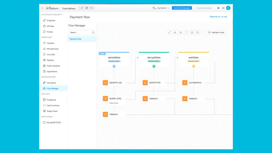Viewport: 272px width, 153px height.
Task: Select the design (rocket) section icon
Action: click(82, 8)
